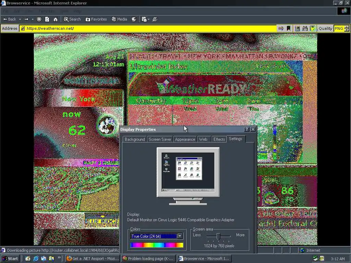Click the Screen area resolution slider
351x263 pixels.
coord(218,236)
